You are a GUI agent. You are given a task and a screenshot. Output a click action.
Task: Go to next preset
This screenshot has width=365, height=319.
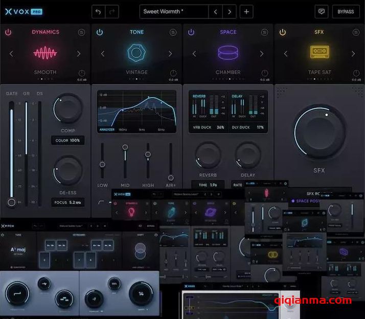coord(230,12)
